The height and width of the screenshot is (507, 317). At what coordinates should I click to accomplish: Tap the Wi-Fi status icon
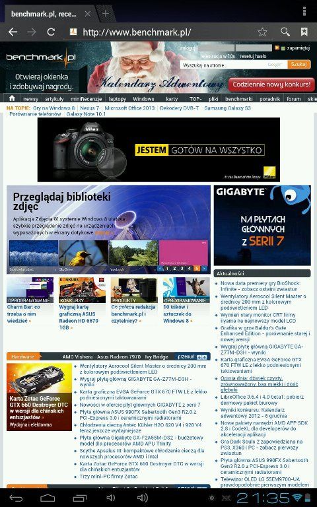(x=299, y=498)
